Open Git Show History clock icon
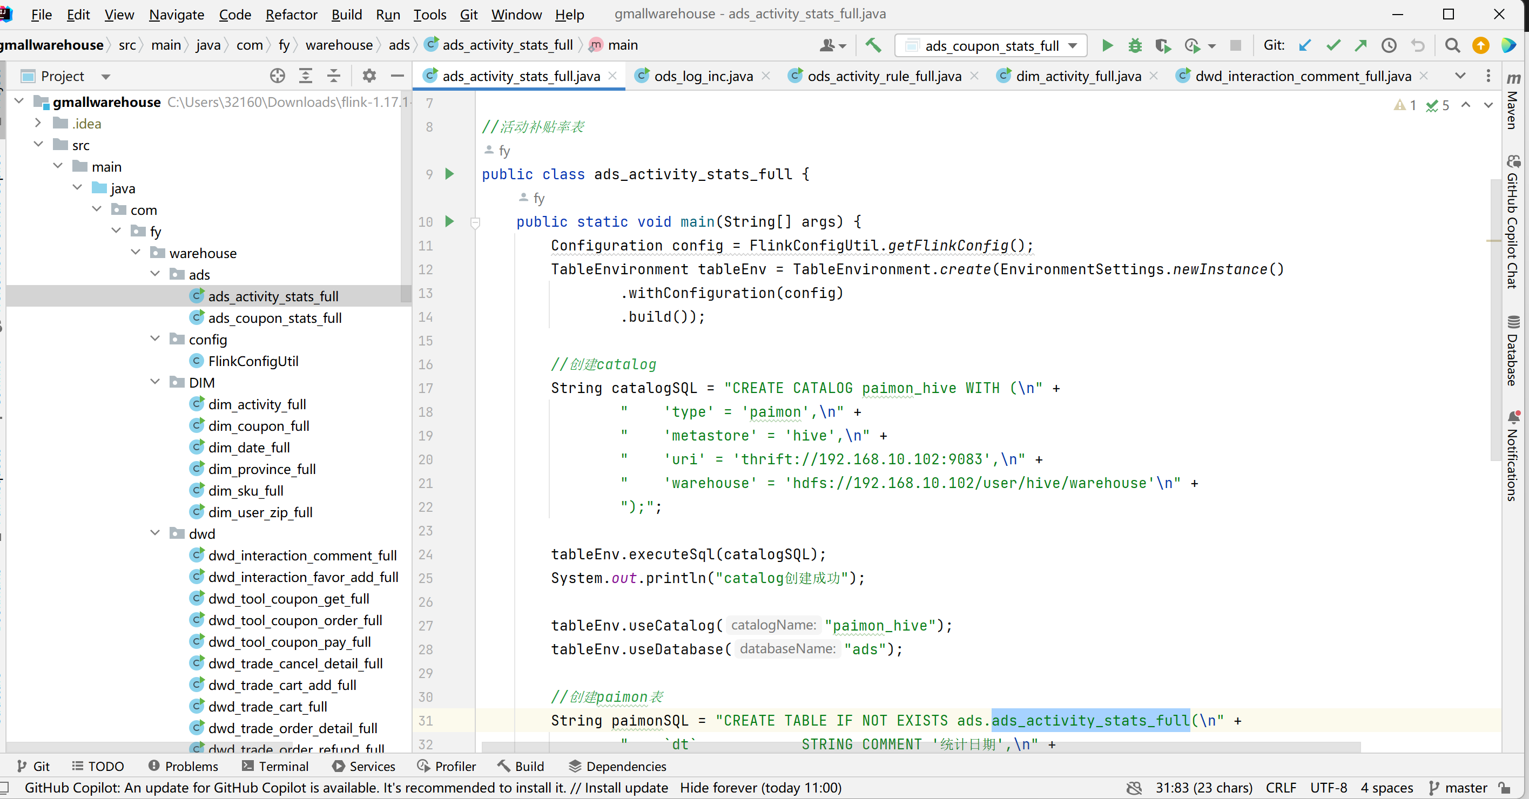This screenshot has height=799, width=1529. (x=1389, y=45)
